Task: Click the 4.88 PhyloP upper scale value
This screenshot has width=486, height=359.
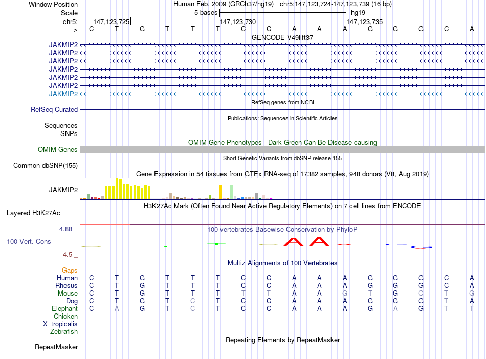Action: [65, 229]
